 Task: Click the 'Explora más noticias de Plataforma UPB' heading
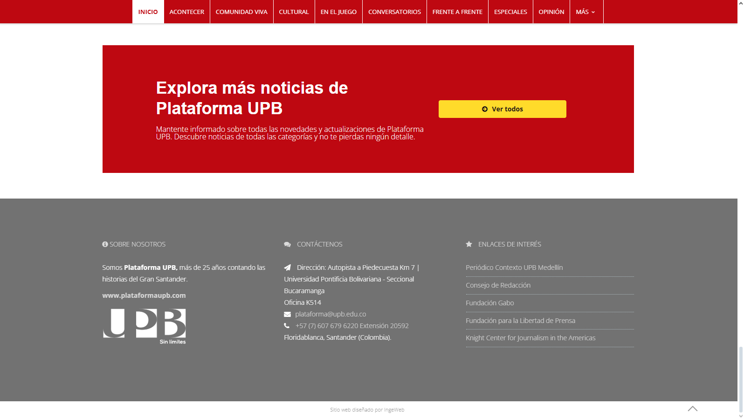(x=252, y=98)
